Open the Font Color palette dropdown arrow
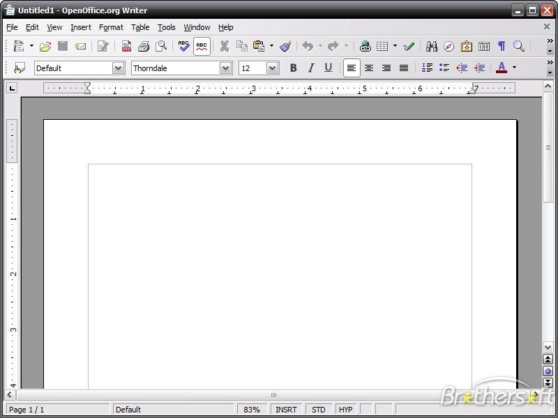Image resolution: width=558 pixels, height=418 pixels. pos(514,67)
